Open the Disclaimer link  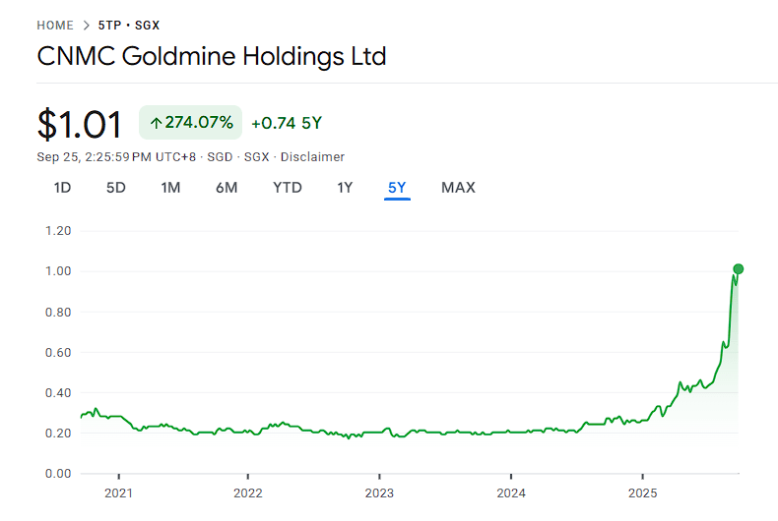pos(312,157)
